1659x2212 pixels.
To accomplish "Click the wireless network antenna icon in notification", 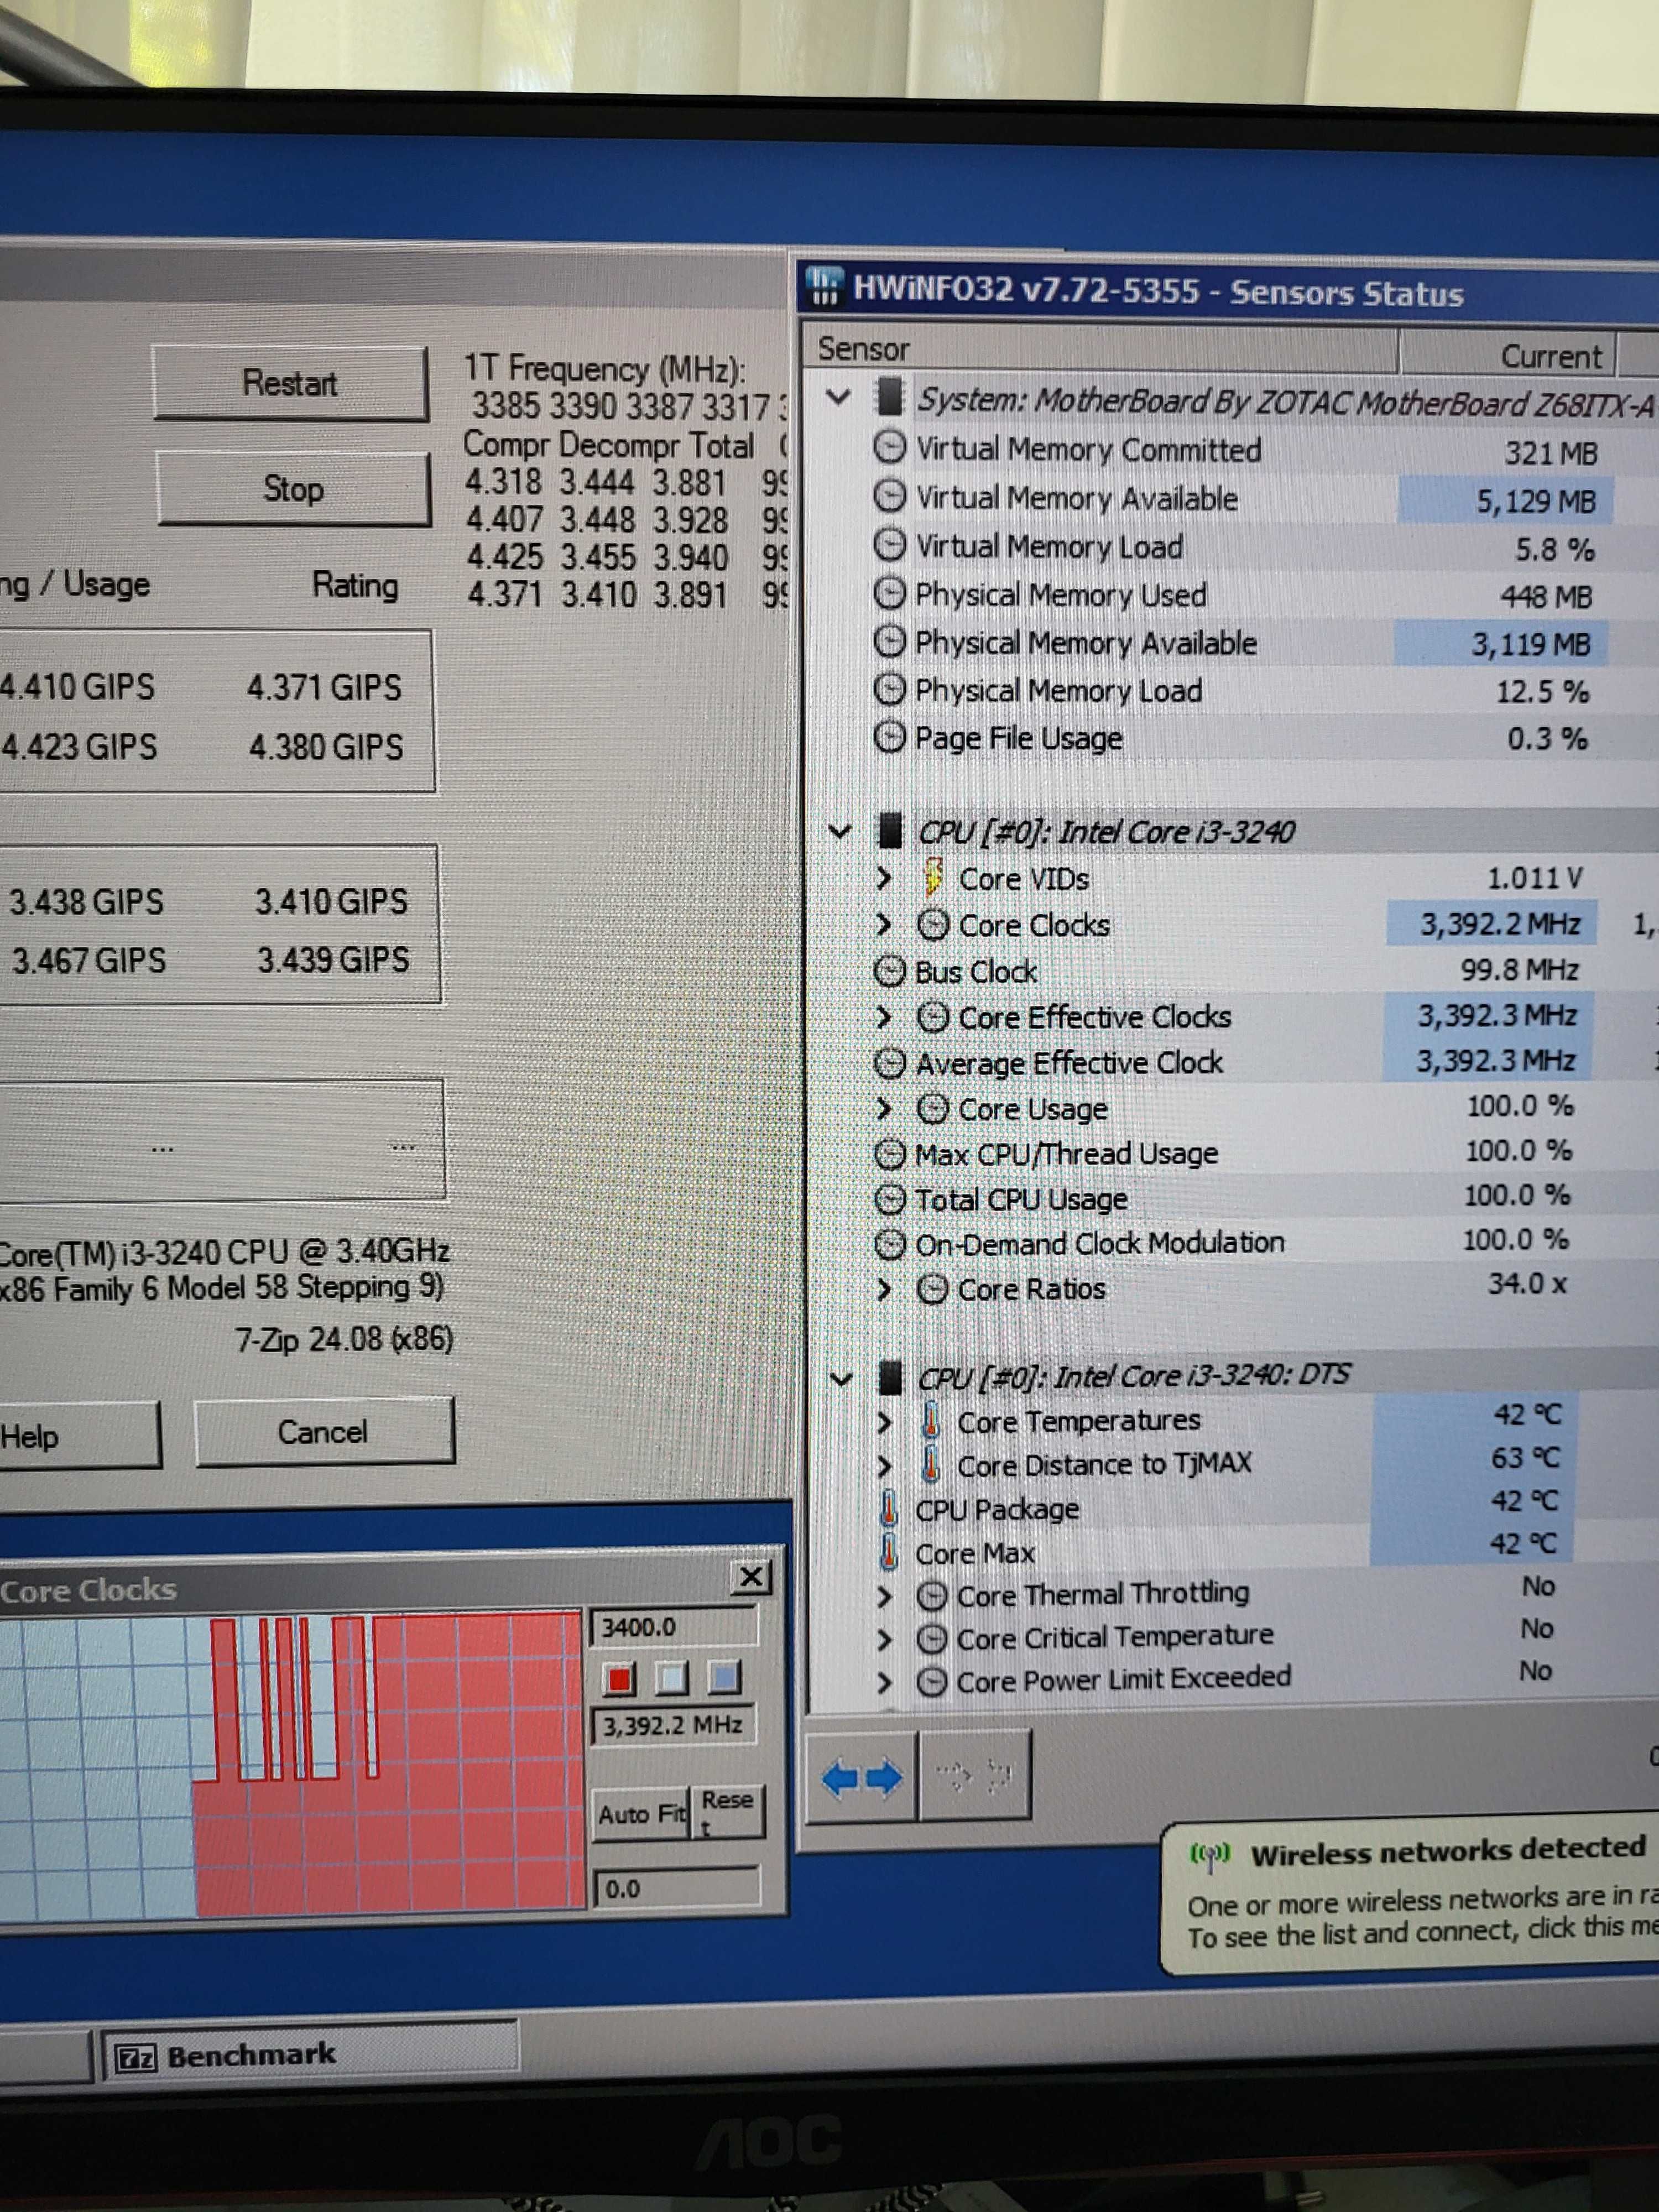I will click(1209, 1856).
